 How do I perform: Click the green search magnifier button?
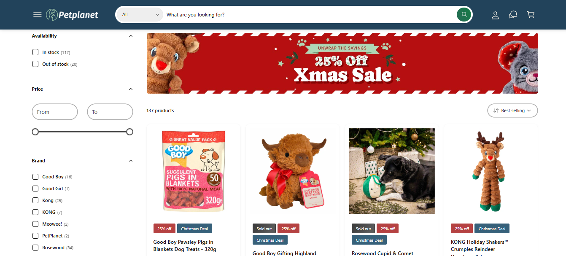click(x=464, y=15)
